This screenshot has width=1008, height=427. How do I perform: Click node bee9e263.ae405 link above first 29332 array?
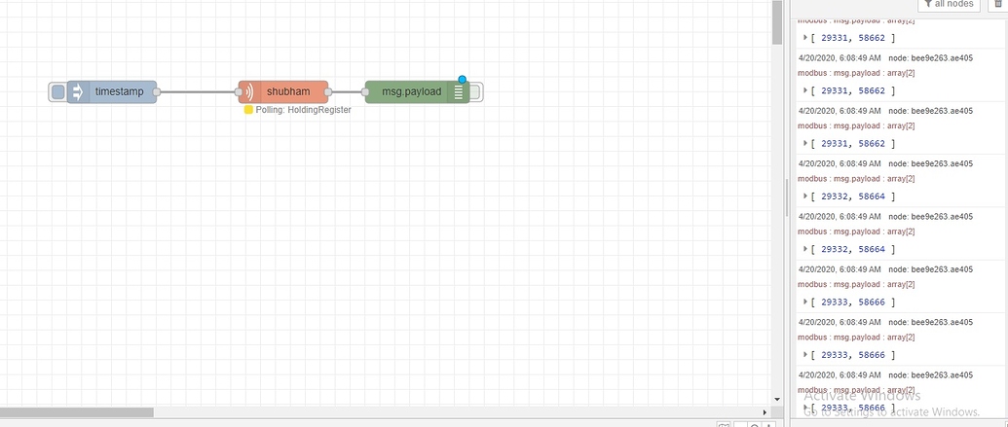click(930, 163)
